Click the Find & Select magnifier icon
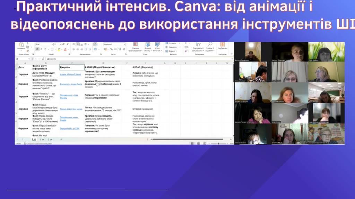355x199 pixels. [210, 45]
